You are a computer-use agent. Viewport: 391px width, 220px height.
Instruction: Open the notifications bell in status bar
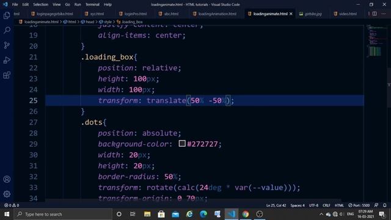click(x=385, y=205)
